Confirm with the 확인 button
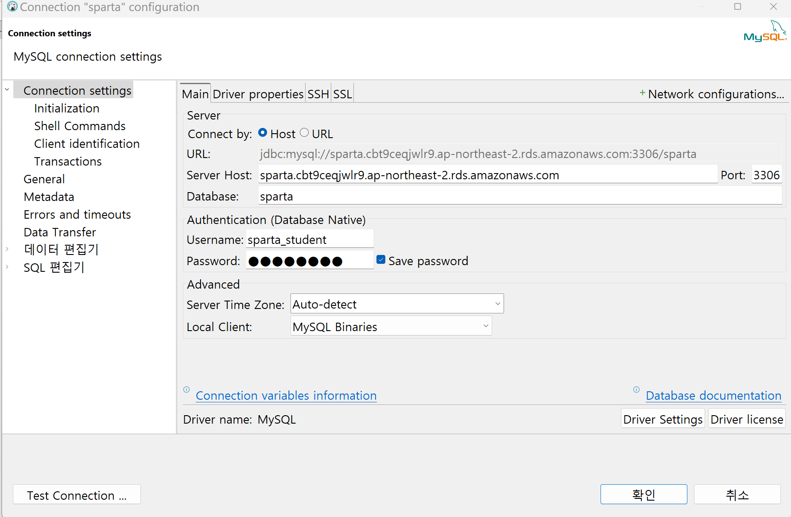The image size is (791, 517). pyautogui.click(x=644, y=494)
